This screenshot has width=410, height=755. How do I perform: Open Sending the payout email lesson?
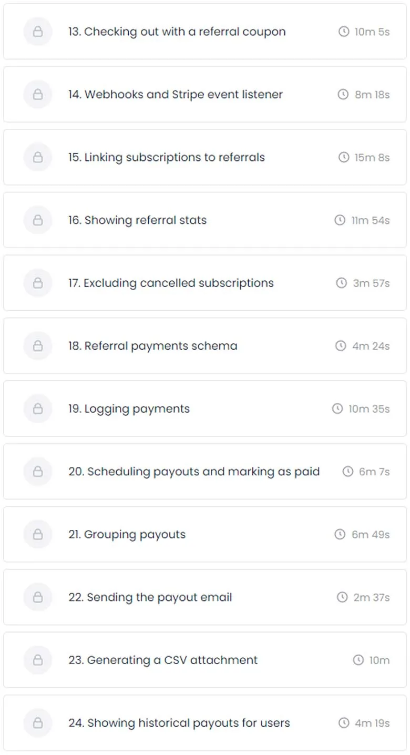(205, 597)
